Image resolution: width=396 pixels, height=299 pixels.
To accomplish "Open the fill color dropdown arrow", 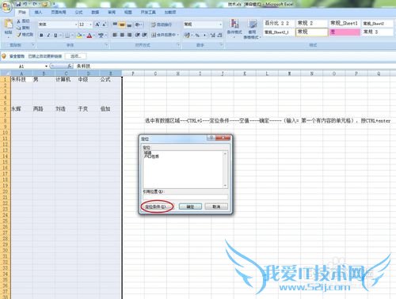I will click(84, 35).
